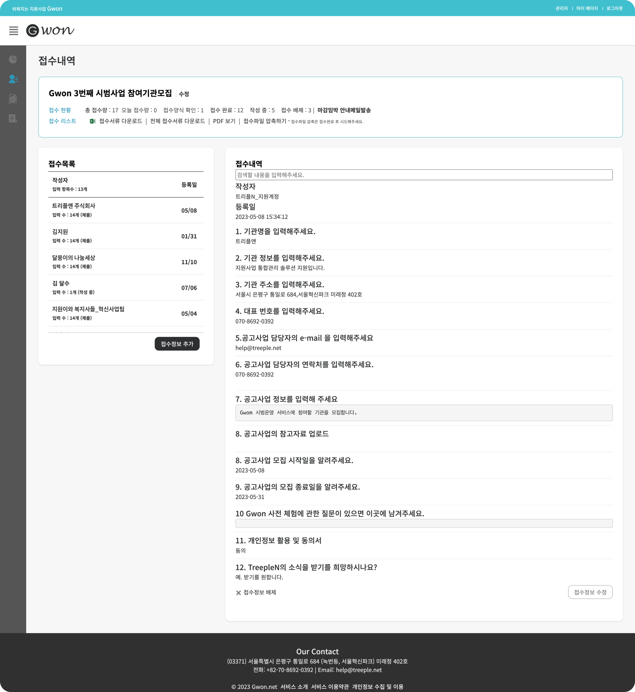Click the 작성 중 : 5 statistic

(x=262, y=110)
